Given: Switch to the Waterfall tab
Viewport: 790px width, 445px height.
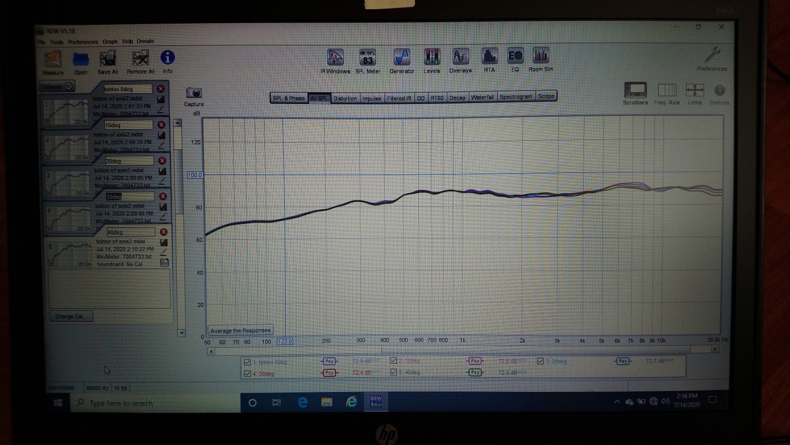Looking at the screenshot, I should pos(483,97).
